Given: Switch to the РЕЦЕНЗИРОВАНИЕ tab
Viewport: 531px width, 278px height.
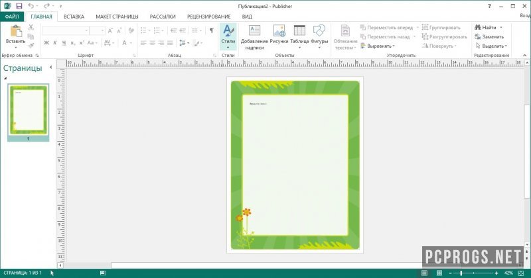Looking at the screenshot, I should coord(208,17).
